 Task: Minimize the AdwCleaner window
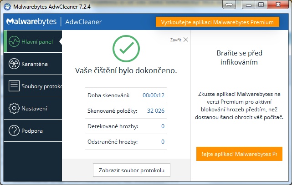[x=248, y=5]
